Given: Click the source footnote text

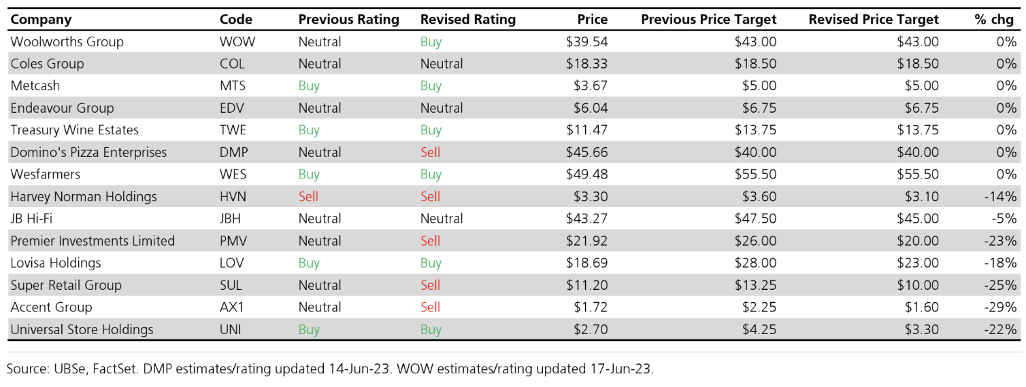Looking at the screenshot, I should click(330, 369).
